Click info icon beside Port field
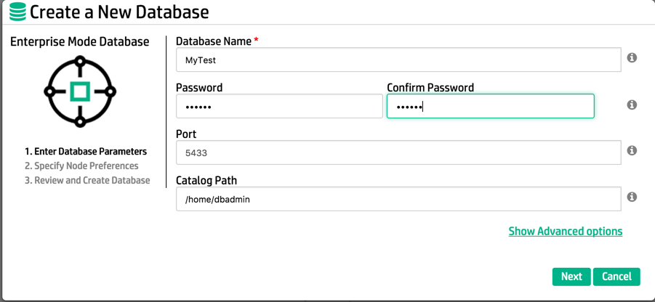Image resolution: width=655 pixels, height=302 pixels. click(632, 151)
